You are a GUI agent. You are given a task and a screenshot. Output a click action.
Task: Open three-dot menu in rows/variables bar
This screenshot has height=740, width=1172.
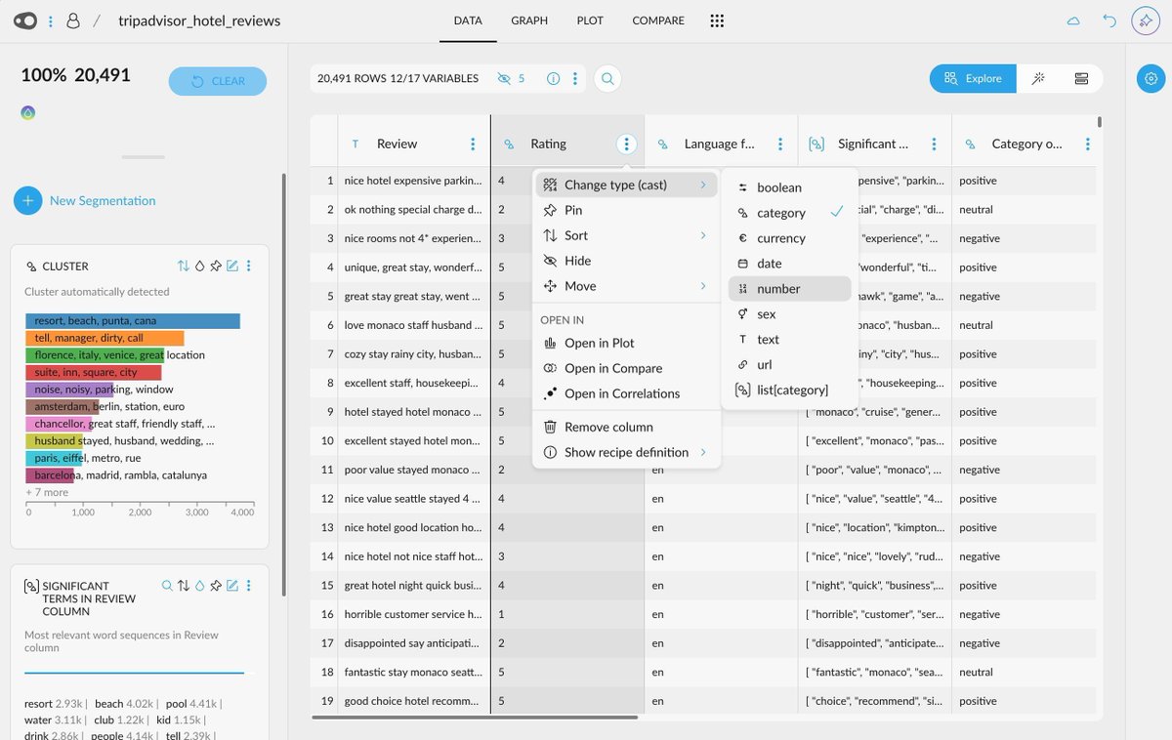[575, 79]
